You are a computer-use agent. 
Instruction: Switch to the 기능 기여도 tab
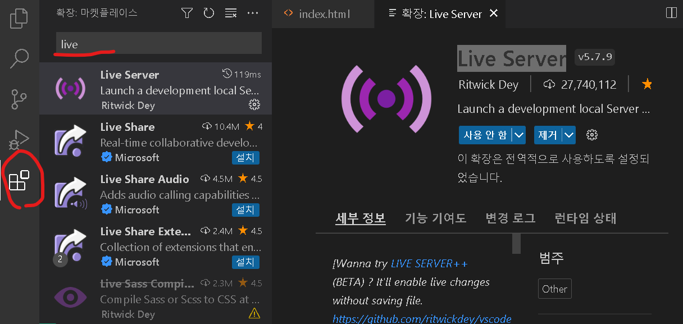[x=436, y=218]
